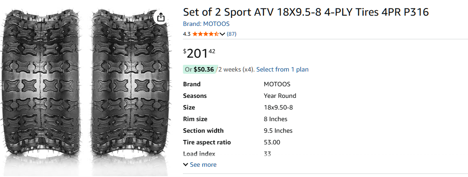Select the MOTOOS value in Brand row
The image size is (468, 177).
(277, 84)
